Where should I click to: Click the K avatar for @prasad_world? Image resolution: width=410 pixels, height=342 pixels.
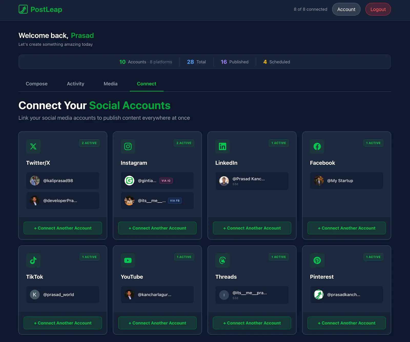[x=35, y=295]
